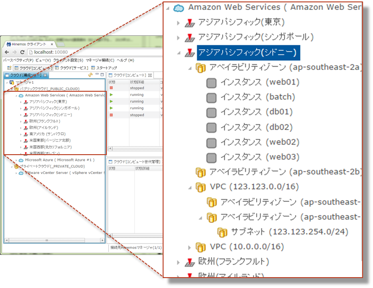Screen dimensions: 373x288
Task: Select 米国東部(バージニア北部) region
Action: click(50, 140)
